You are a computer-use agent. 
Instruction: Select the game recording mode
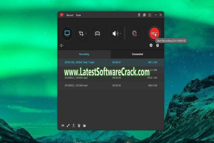click(x=97, y=33)
